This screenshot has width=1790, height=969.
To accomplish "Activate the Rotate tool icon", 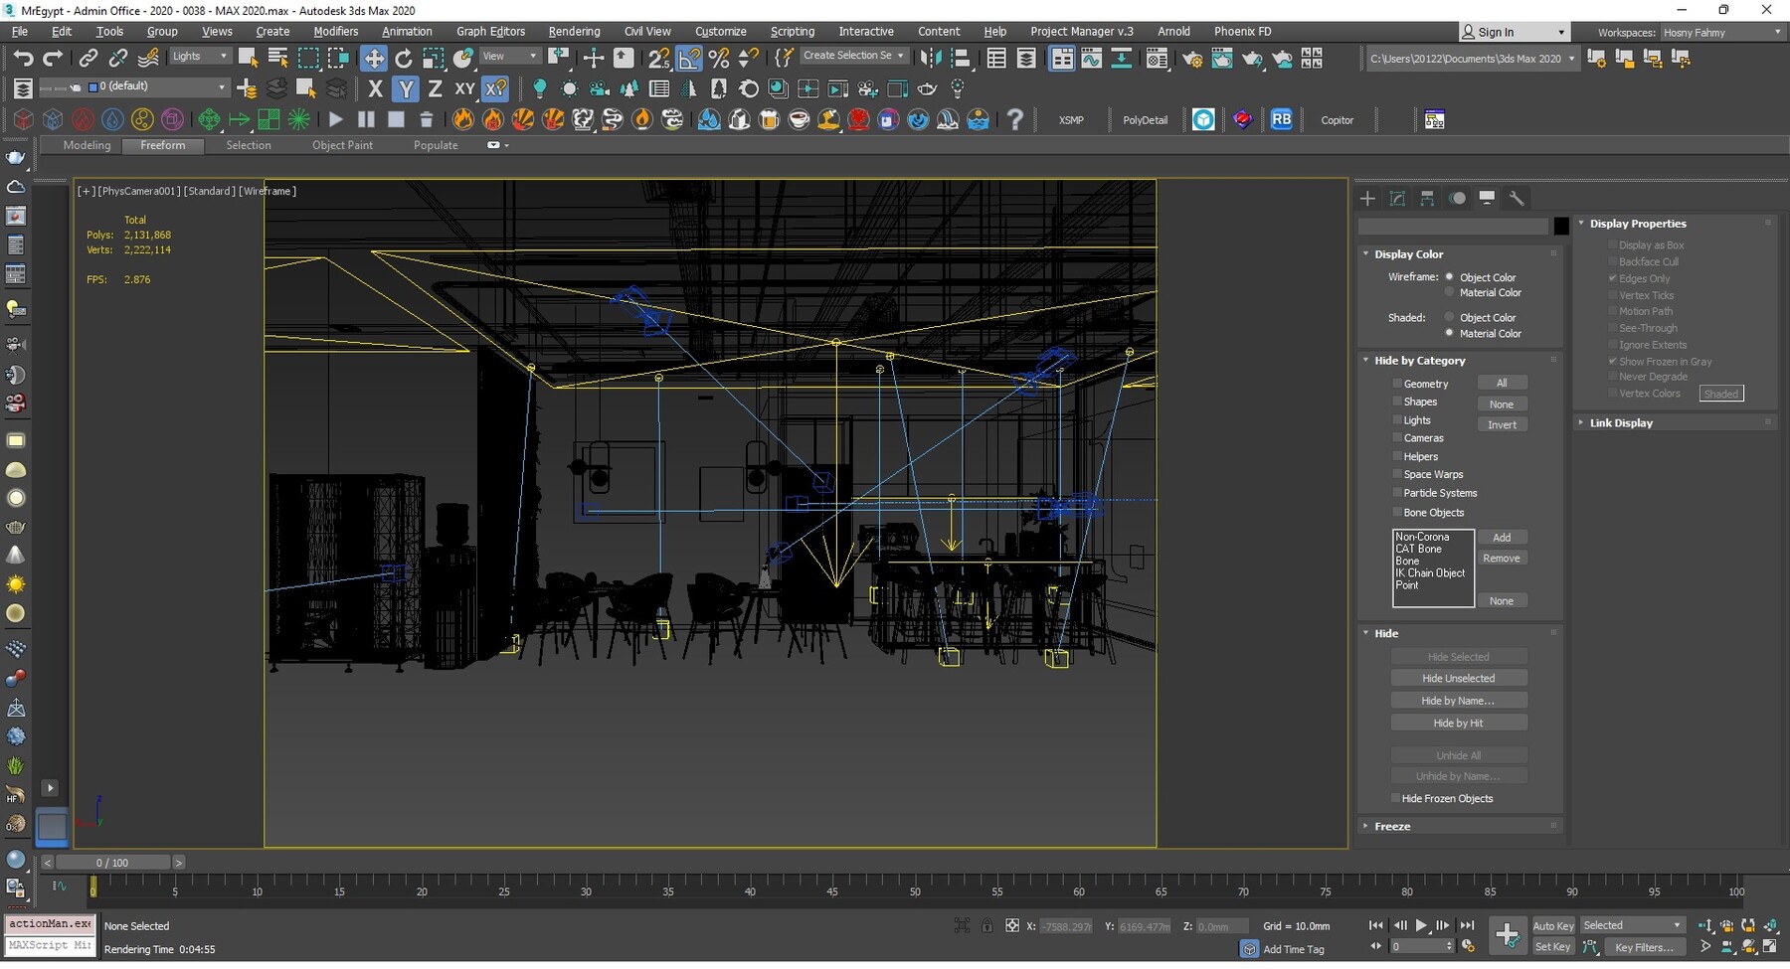I will [x=404, y=59].
